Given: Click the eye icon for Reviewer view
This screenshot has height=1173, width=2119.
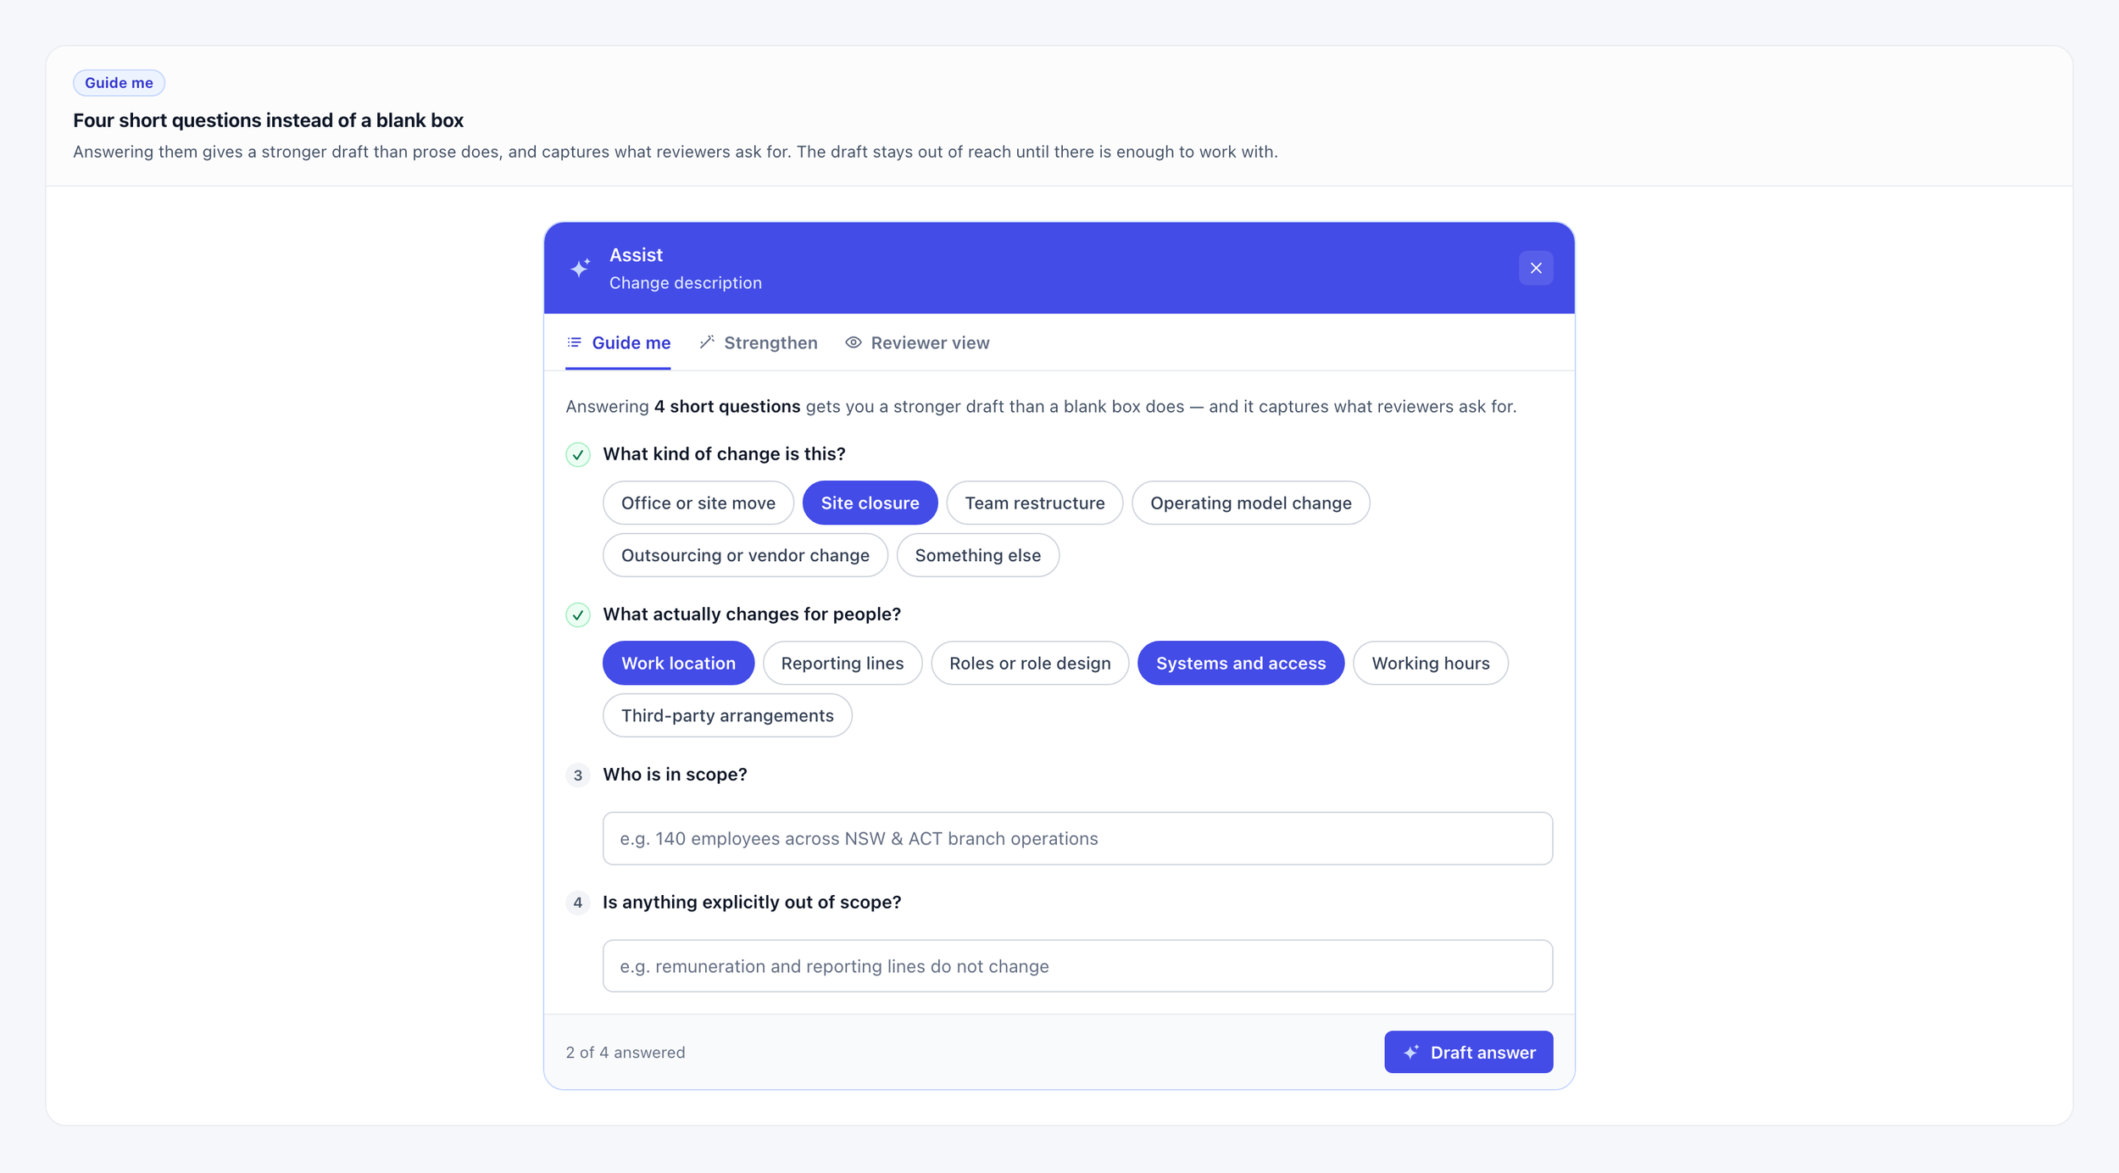Looking at the screenshot, I should pyautogui.click(x=853, y=342).
